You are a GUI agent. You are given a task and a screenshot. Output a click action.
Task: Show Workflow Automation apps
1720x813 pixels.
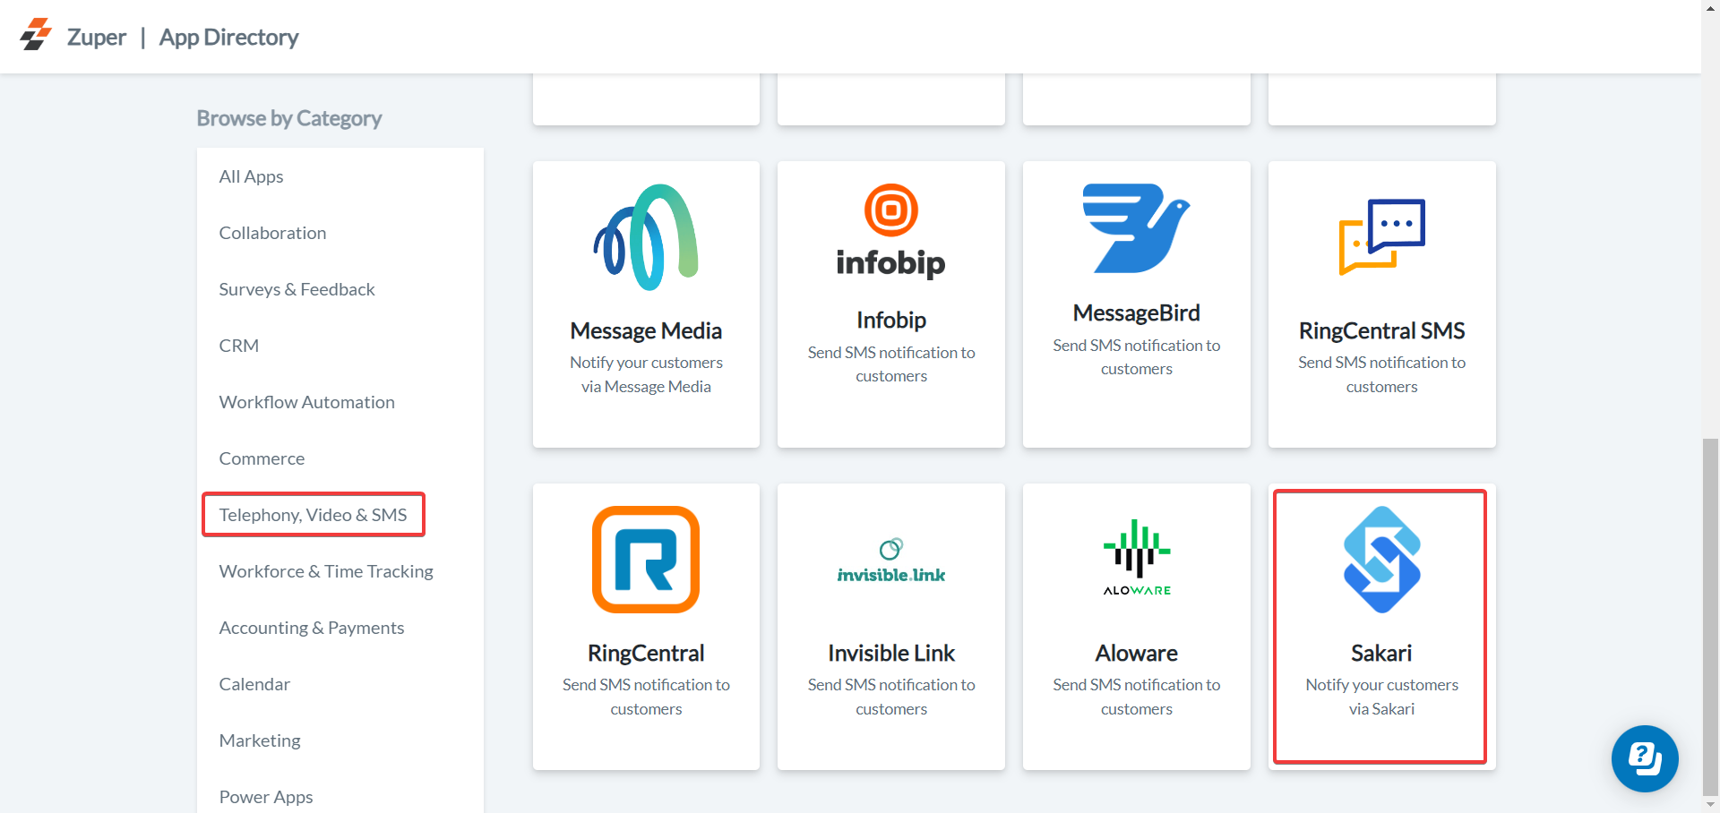coord(306,402)
